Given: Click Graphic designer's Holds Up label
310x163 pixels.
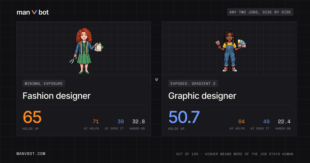Looking at the screenshot, I should point(177,129).
